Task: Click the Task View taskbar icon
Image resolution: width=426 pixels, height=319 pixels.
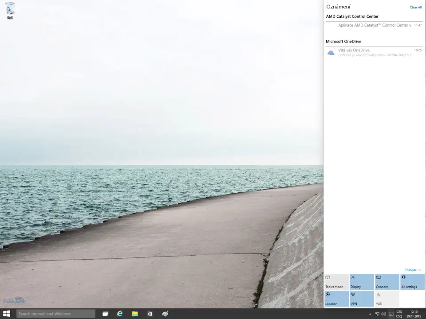Action: coord(105,314)
